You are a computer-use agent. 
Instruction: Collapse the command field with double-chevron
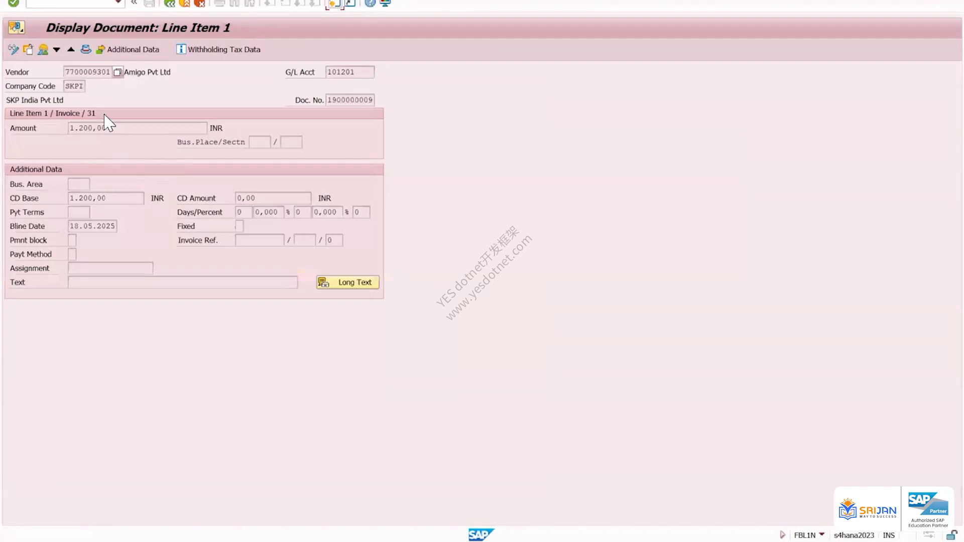click(134, 3)
